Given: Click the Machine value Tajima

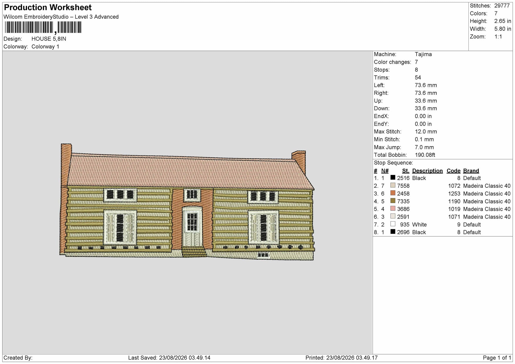Looking at the screenshot, I should tap(423, 54).
